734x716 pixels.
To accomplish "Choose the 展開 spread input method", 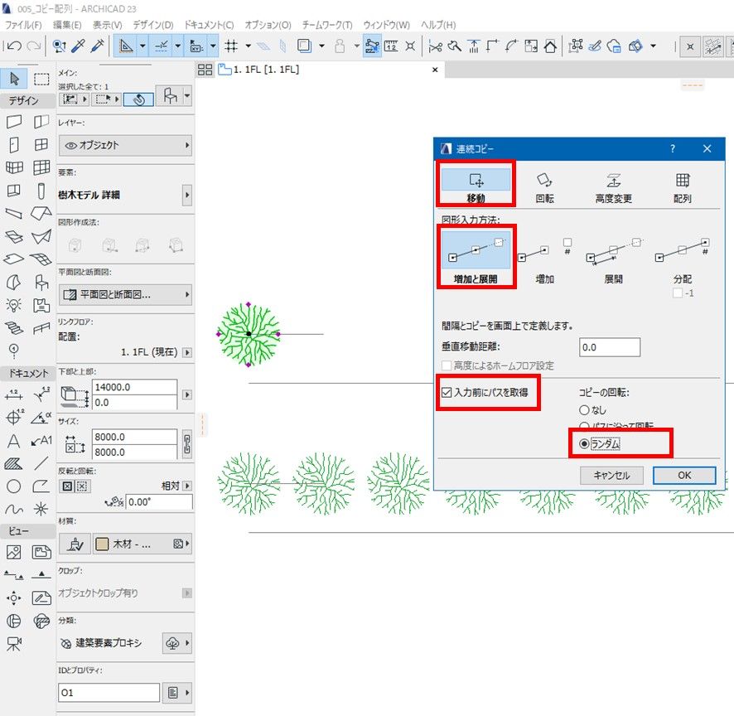I will pyautogui.click(x=613, y=259).
